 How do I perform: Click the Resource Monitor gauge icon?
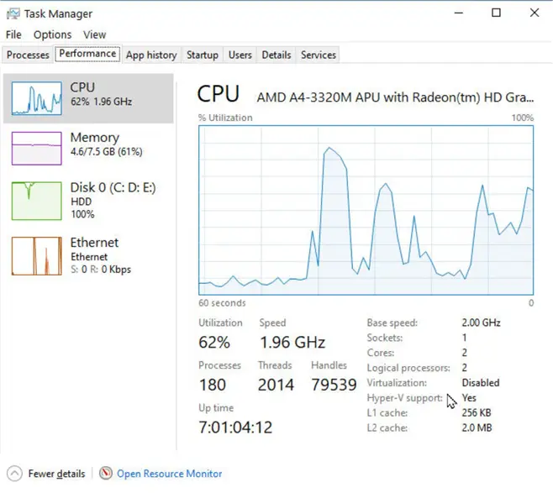[x=105, y=474]
